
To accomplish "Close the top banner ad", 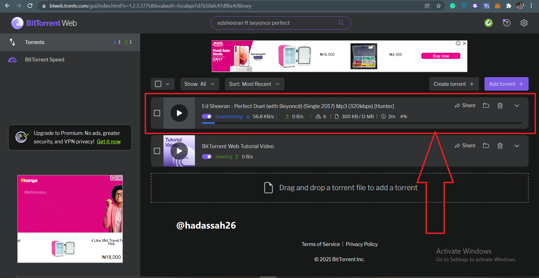I will pos(464,43).
